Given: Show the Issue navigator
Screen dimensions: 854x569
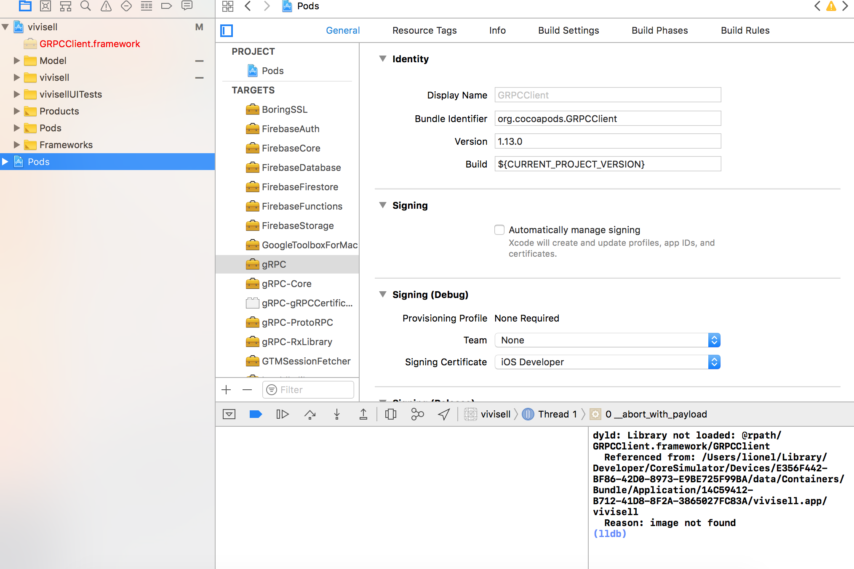Looking at the screenshot, I should pos(106,6).
